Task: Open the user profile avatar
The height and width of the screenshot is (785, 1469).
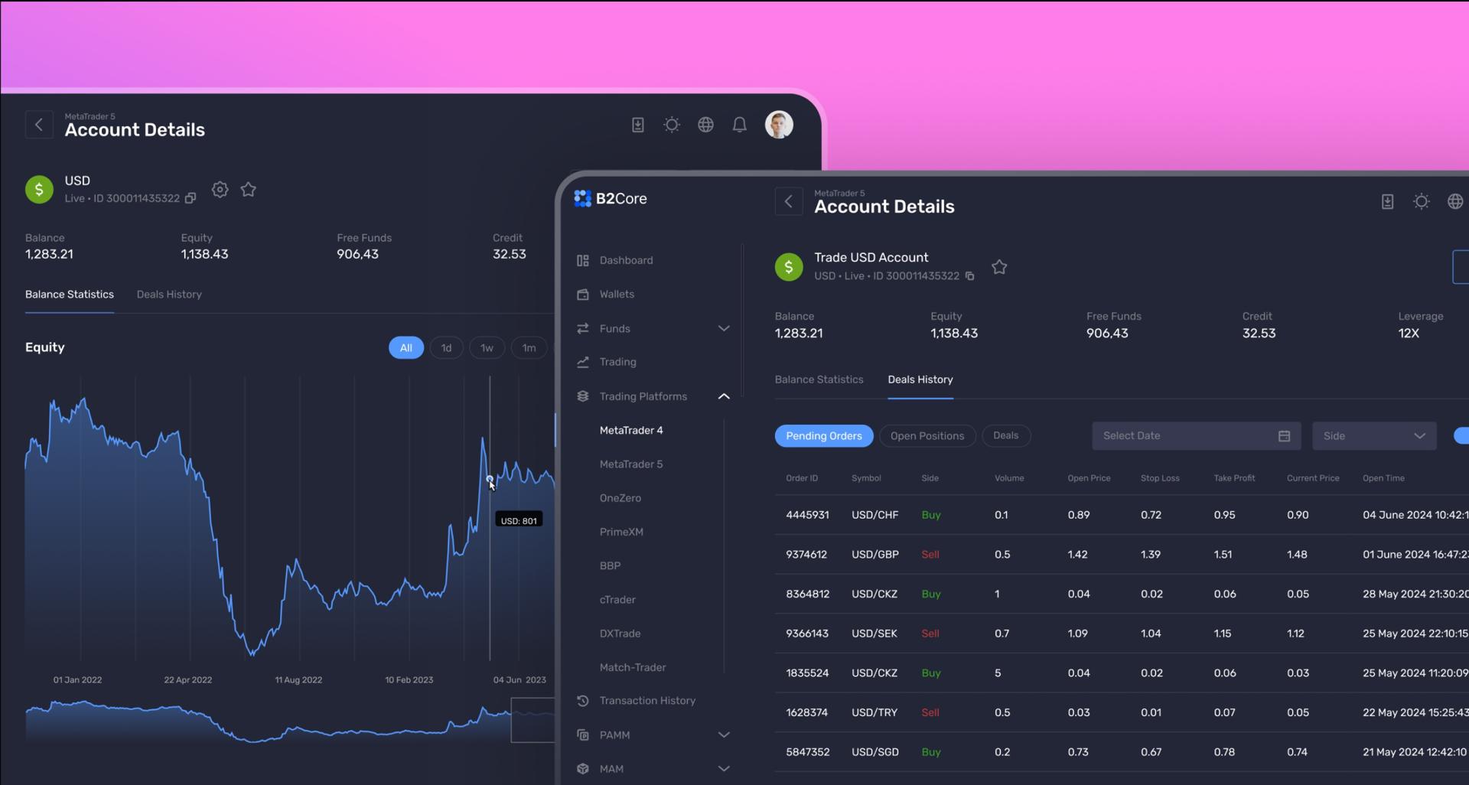Action: (x=779, y=125)
